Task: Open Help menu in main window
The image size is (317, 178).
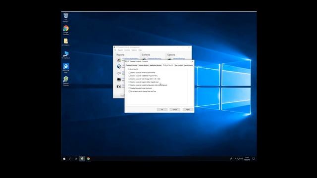Action: pos(140,50)
